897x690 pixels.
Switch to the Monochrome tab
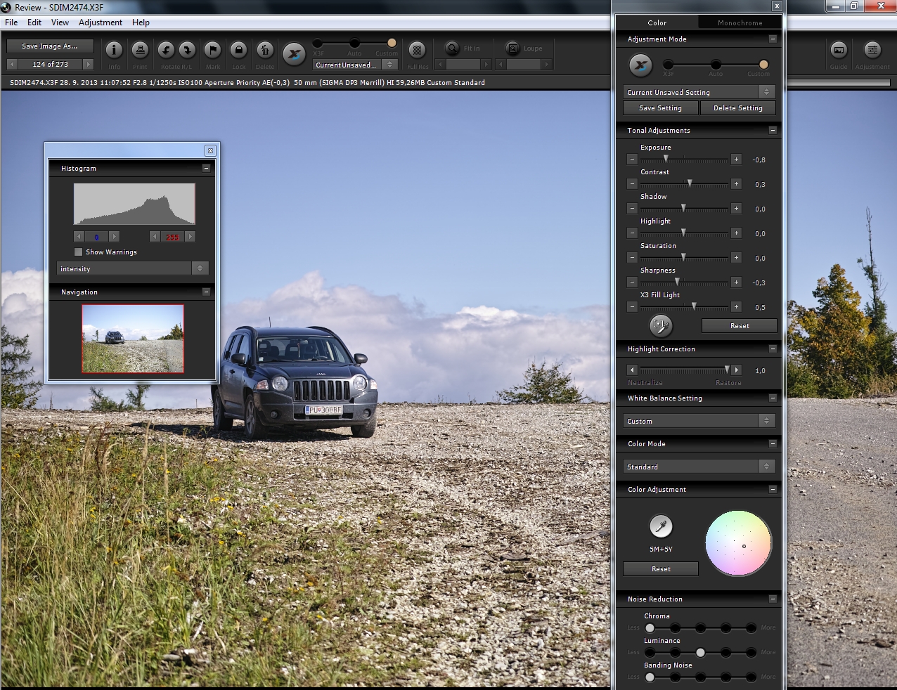pyautogui.click(x=740, y=22)
